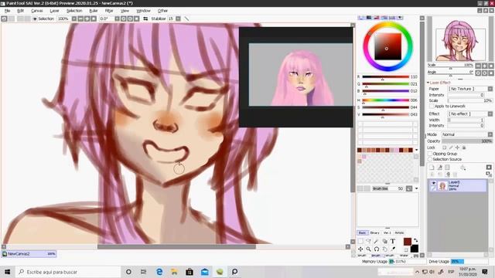Enable Clipping Group checkbox
The height and width of the screenshot is (278, 495).
[430, 154]
